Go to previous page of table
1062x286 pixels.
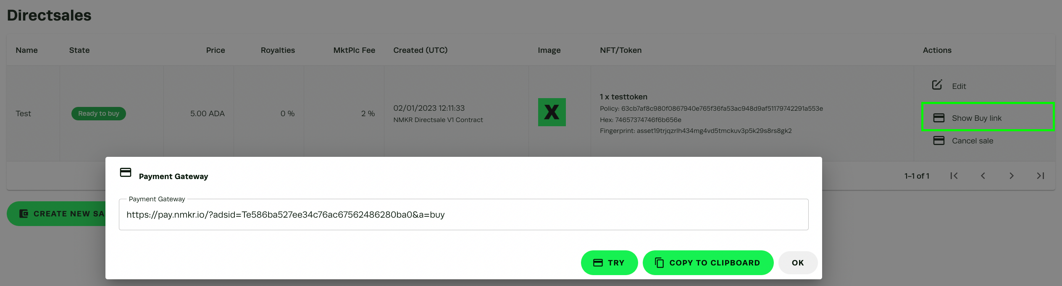coord(983,176)
